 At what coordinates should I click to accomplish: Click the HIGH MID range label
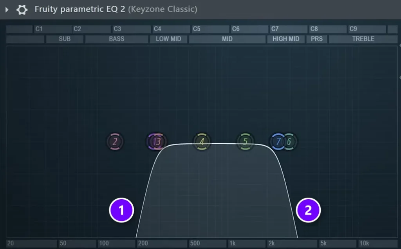tap(286, 39)
